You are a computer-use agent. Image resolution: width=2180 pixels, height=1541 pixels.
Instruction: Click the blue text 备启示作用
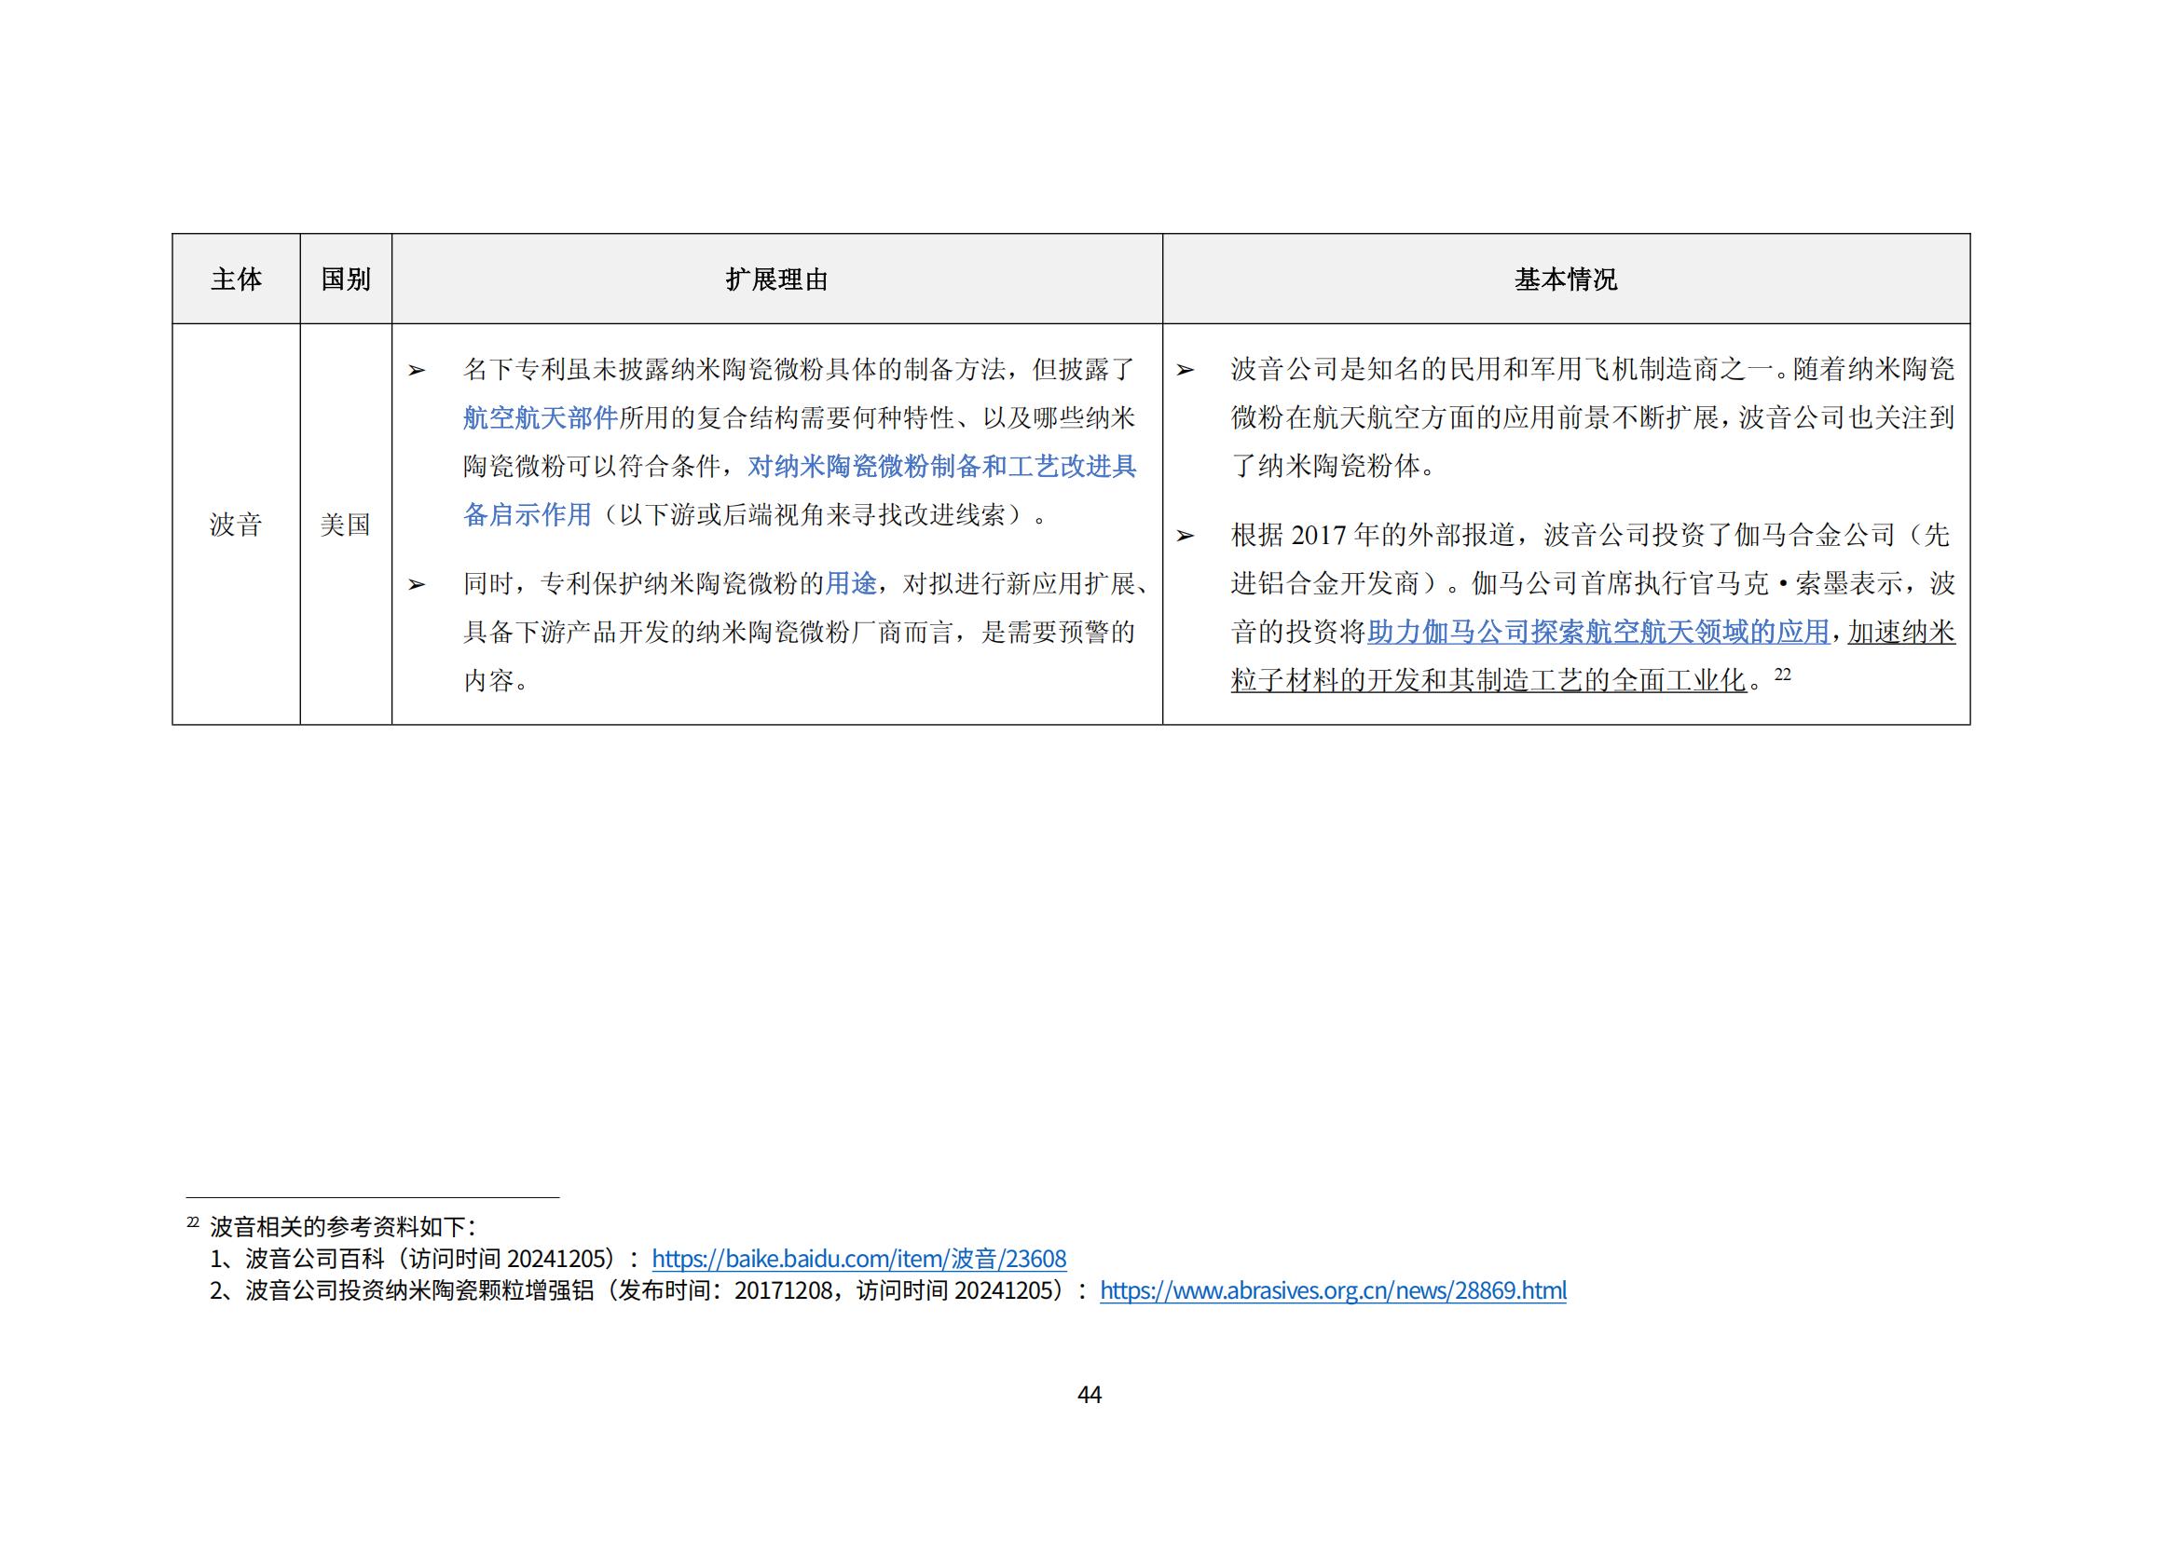click(x=527, y=515)
